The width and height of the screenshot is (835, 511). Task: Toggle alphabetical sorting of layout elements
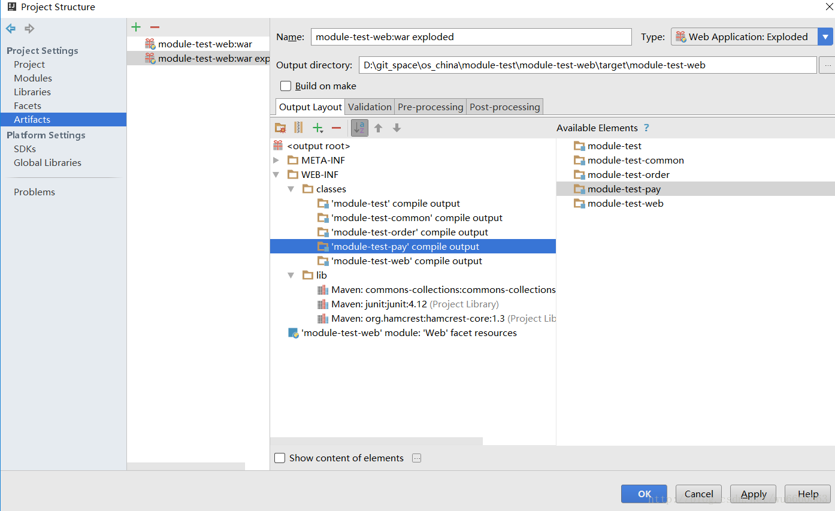359,128
